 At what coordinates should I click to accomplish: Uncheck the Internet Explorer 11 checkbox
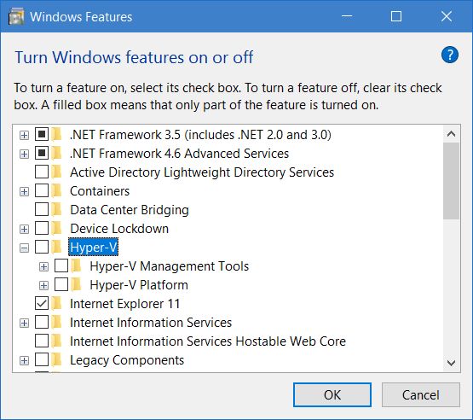42,303
